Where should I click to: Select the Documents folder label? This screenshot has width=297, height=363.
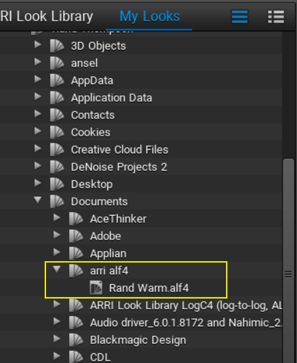click(x=99, y=201)
